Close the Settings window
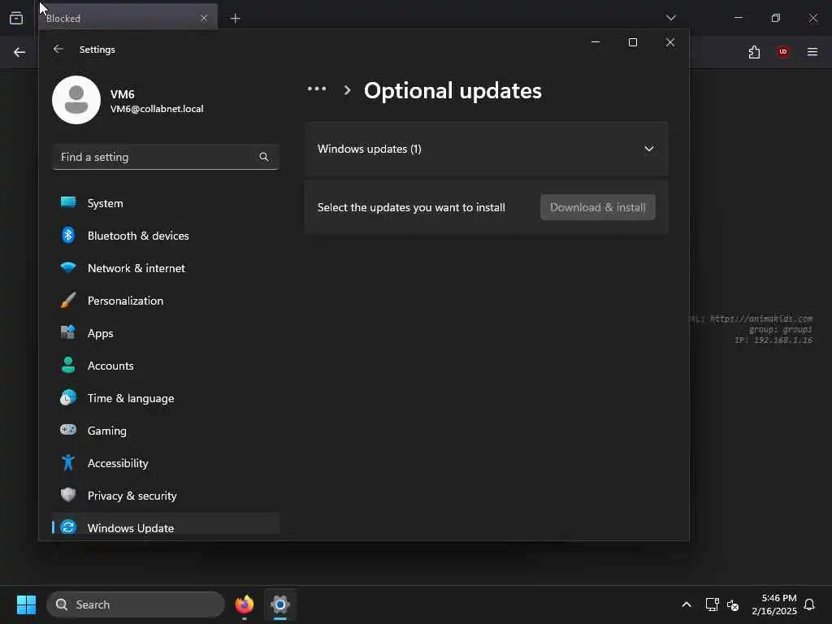The height and width of the screenshot is (624, 832). (x=670, y=42)
